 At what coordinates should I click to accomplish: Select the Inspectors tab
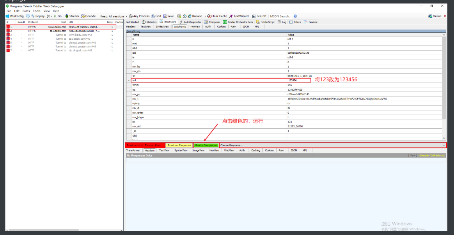coord(168,22)
